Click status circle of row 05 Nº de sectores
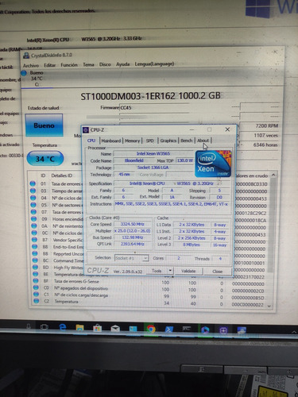 tap(33, 205)
